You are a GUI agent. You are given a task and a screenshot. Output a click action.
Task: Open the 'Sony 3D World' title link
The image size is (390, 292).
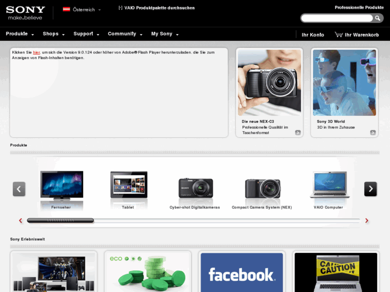[x=331, y=121]
